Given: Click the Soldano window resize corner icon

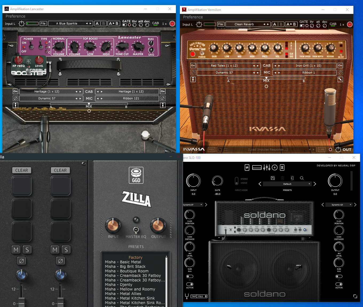Looking at the screenshot, I should click(x=355, y=296).
